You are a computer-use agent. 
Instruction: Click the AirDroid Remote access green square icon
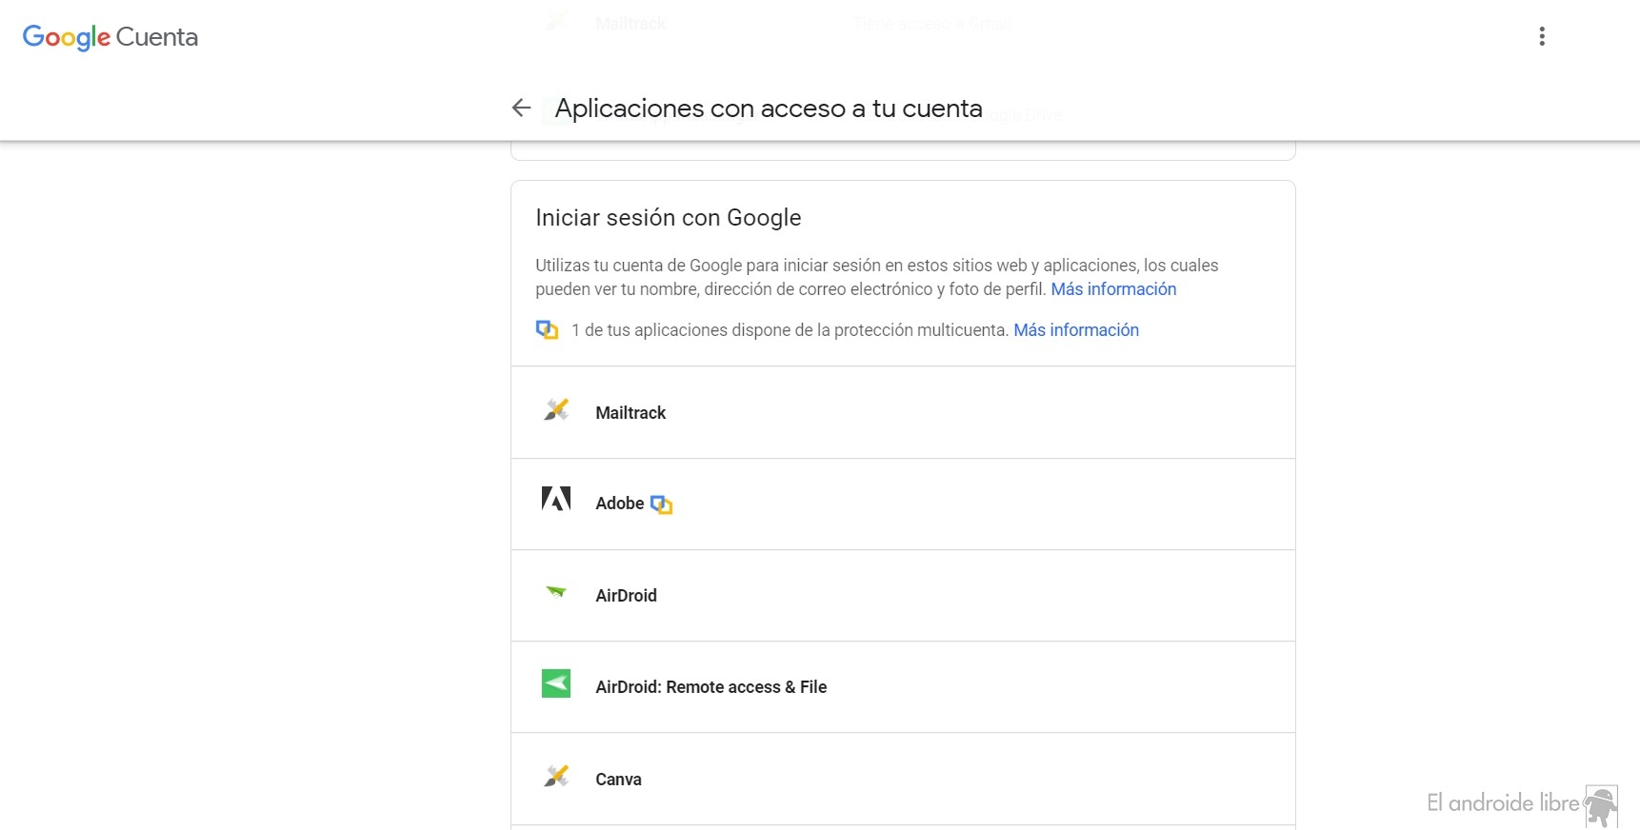coord(556,683)
